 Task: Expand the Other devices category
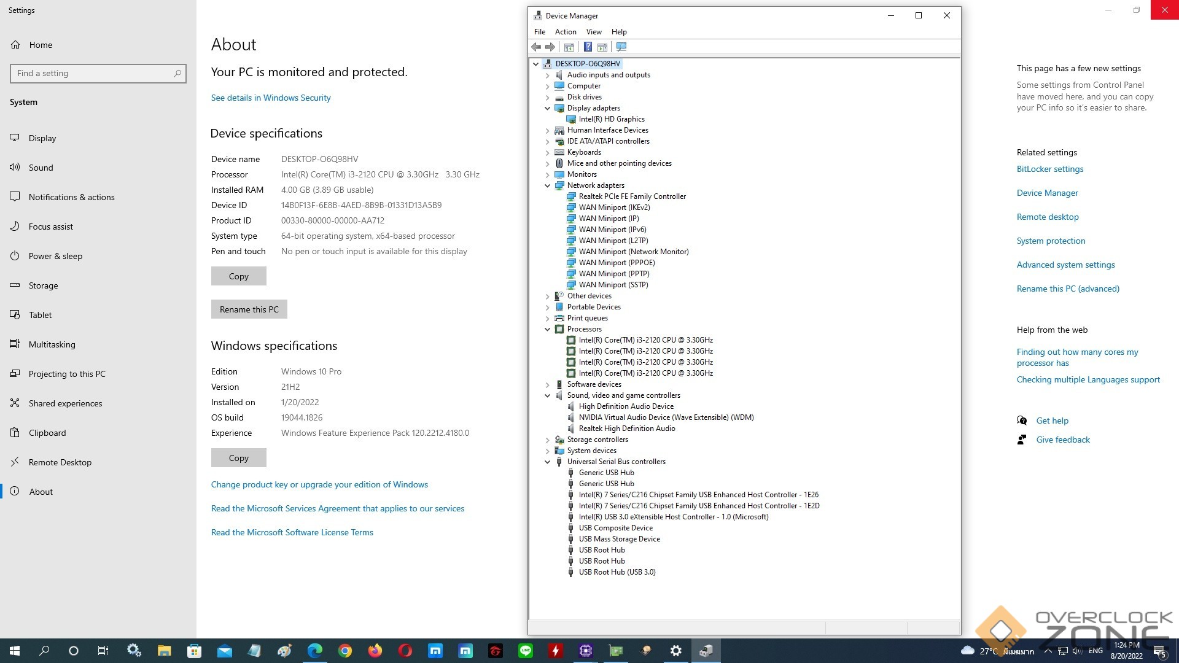click(x=547, y=296)
